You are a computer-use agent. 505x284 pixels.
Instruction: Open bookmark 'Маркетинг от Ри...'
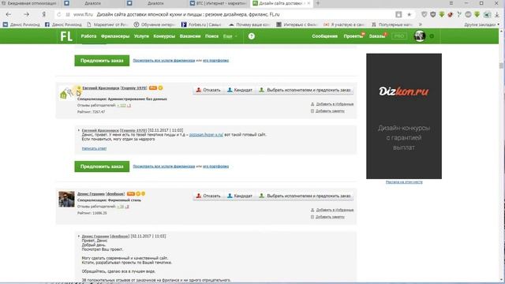[107, 24]
